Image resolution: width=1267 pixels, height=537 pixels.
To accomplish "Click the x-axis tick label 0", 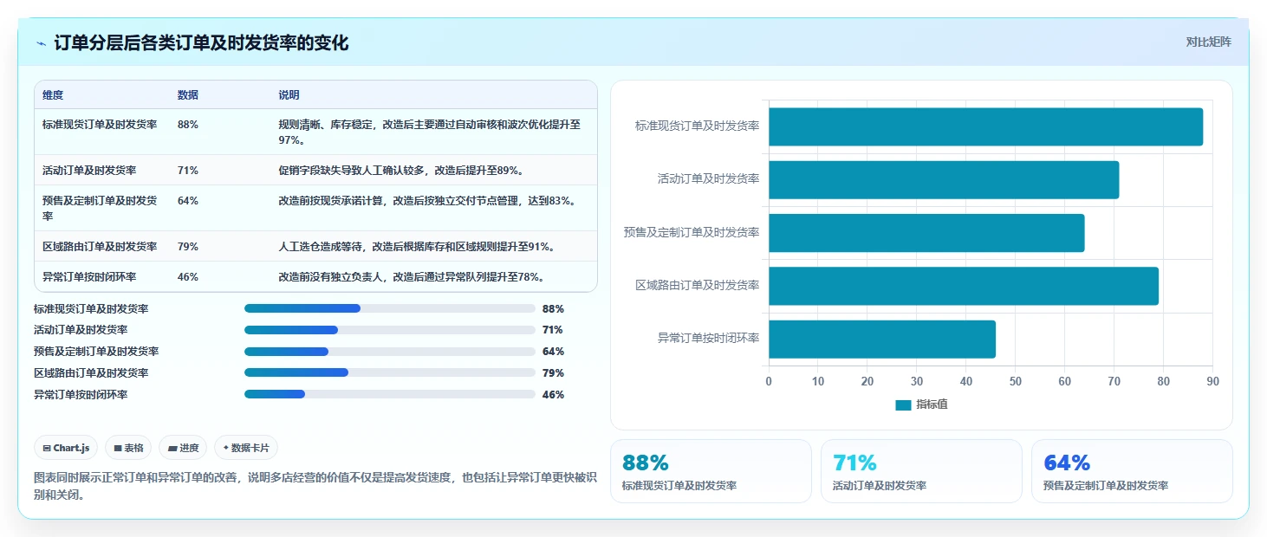I will 768,381.
